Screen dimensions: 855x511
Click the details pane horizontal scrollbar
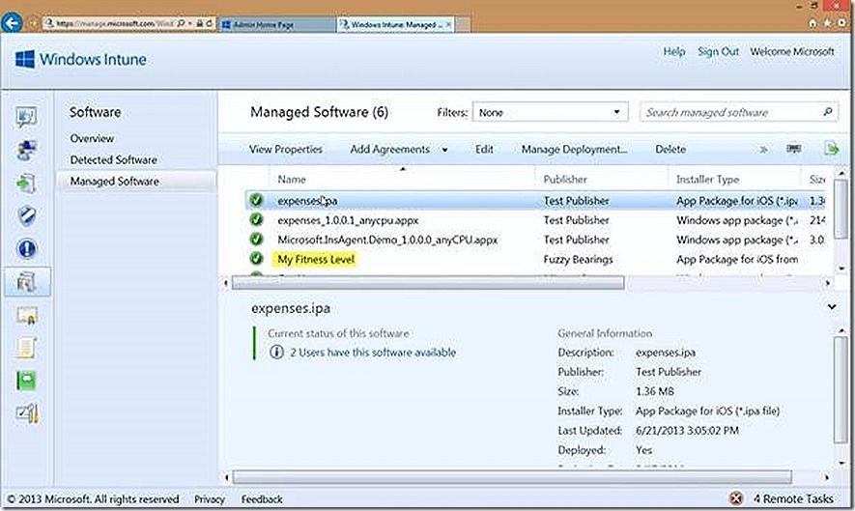(513, 477)
